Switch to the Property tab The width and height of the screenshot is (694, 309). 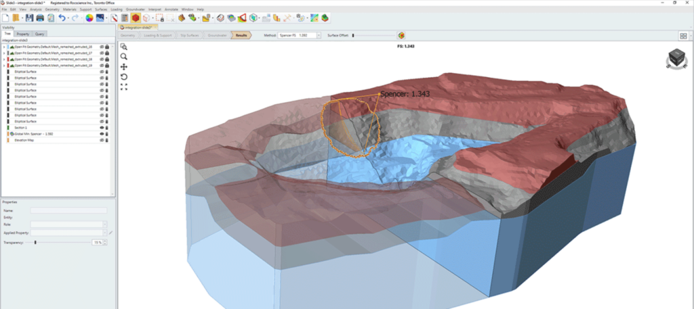(23, 34)
